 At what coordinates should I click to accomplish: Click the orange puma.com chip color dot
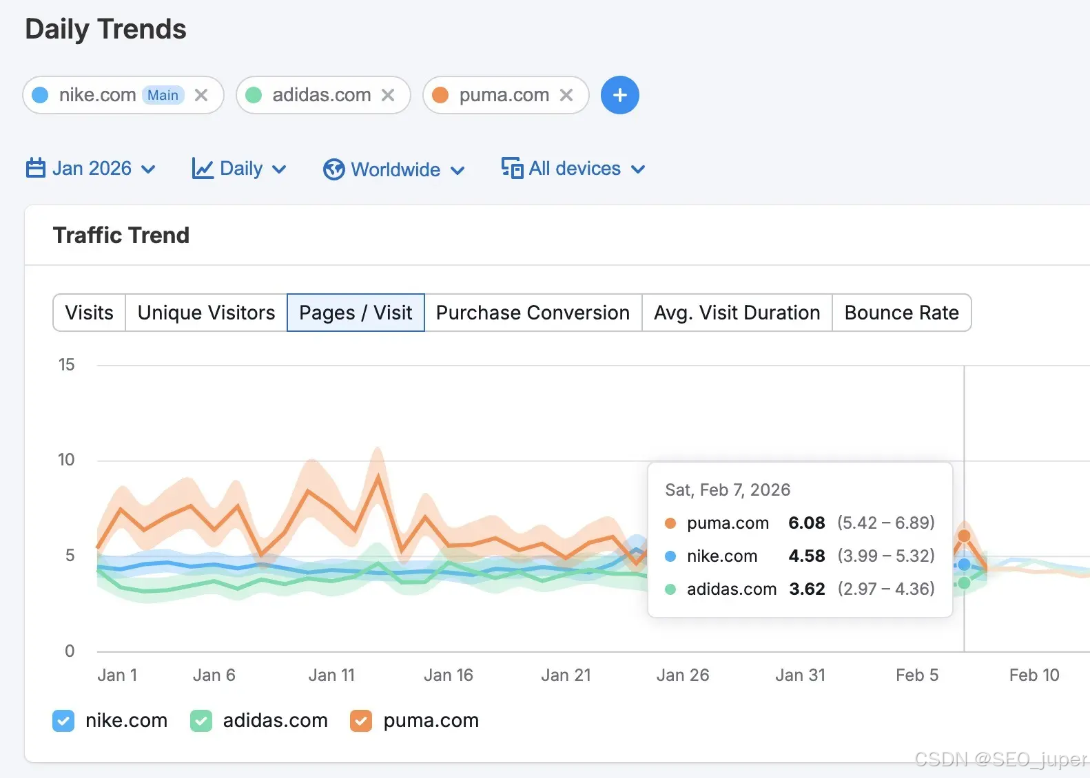tap(440, 95)
